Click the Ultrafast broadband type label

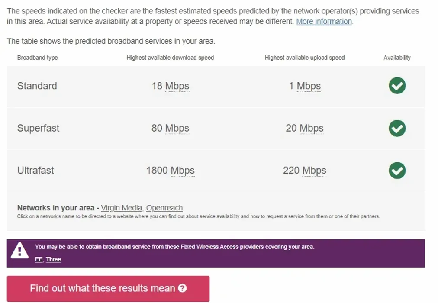coord(35,170)
